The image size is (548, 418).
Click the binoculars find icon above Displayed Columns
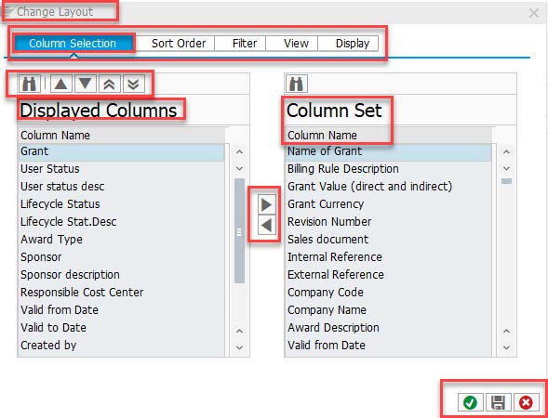click(x=30, y=85)
